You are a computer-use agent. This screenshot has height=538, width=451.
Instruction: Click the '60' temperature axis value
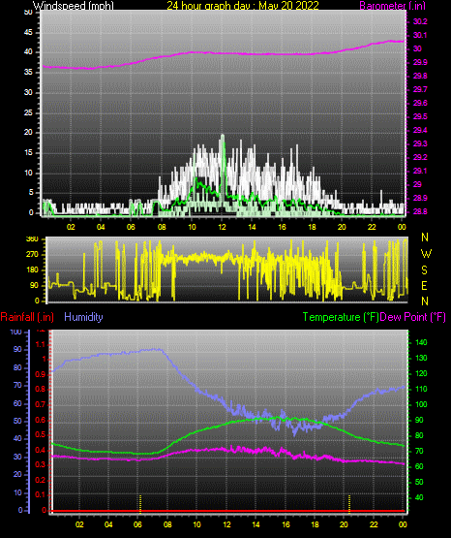(x=419, y=466)
